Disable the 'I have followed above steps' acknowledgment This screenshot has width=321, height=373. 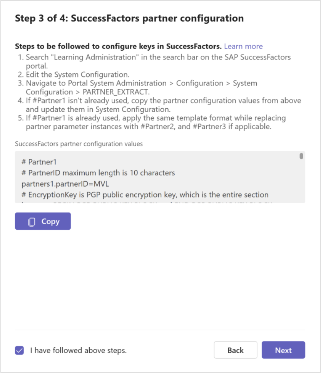tap(19, 350)
